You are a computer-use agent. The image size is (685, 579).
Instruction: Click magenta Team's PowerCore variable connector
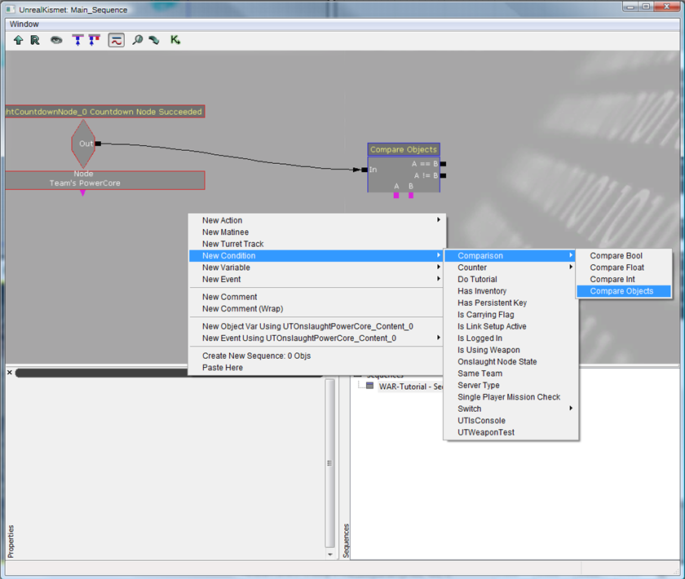(82, 193)
